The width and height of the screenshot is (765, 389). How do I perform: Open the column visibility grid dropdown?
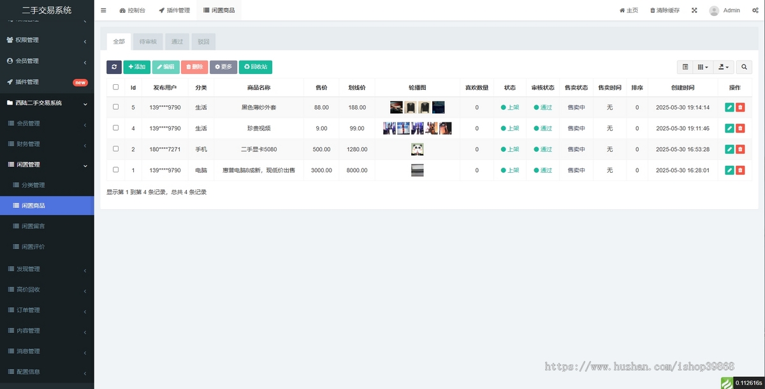click(703, 67)
